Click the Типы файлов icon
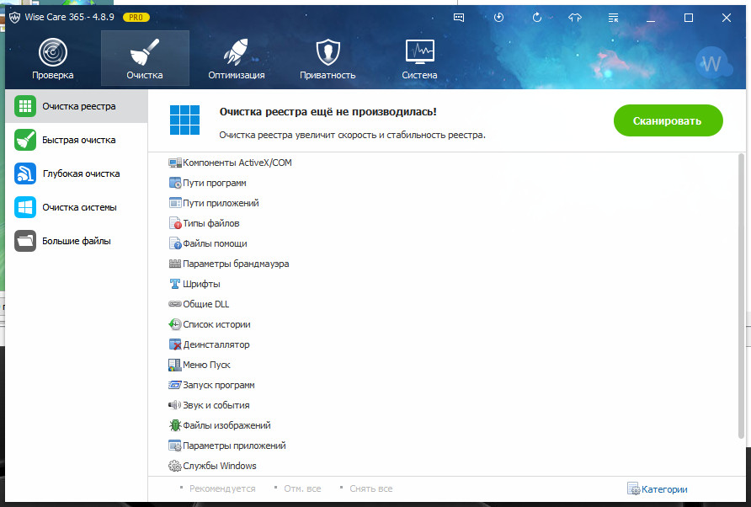 coord(175,223)
